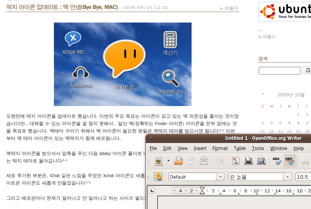
Task: Click the Open folder icon in Writer
Action: 178,161
